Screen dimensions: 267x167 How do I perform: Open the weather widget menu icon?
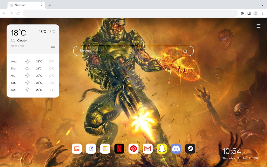tap(53, 46)
